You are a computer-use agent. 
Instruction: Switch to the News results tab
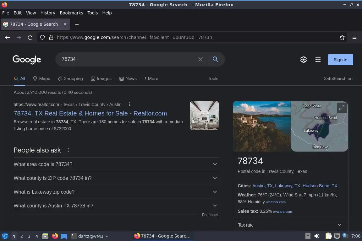pos(128,79)
